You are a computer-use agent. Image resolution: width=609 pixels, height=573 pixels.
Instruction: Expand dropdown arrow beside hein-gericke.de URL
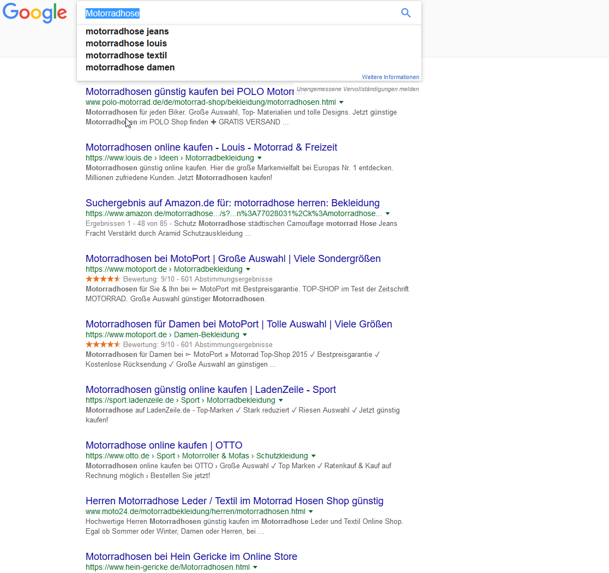tap(255, 567)
